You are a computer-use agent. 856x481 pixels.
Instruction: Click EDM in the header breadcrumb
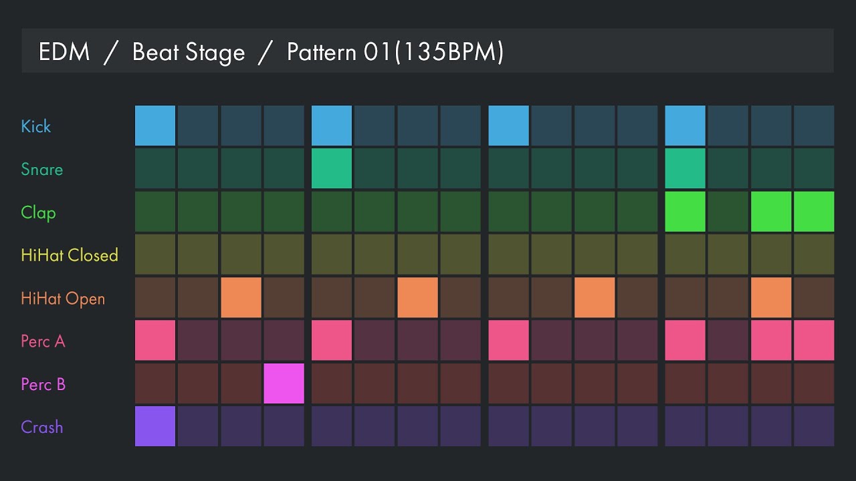[x=64, y=52]
